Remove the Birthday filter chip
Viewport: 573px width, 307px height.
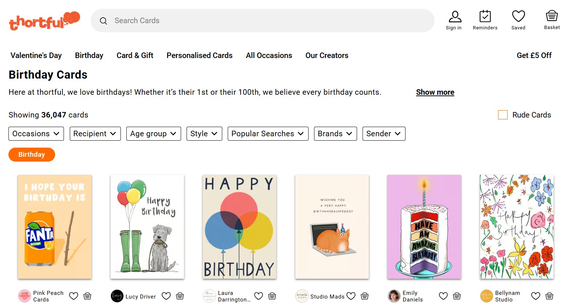[x=32, y=154]
